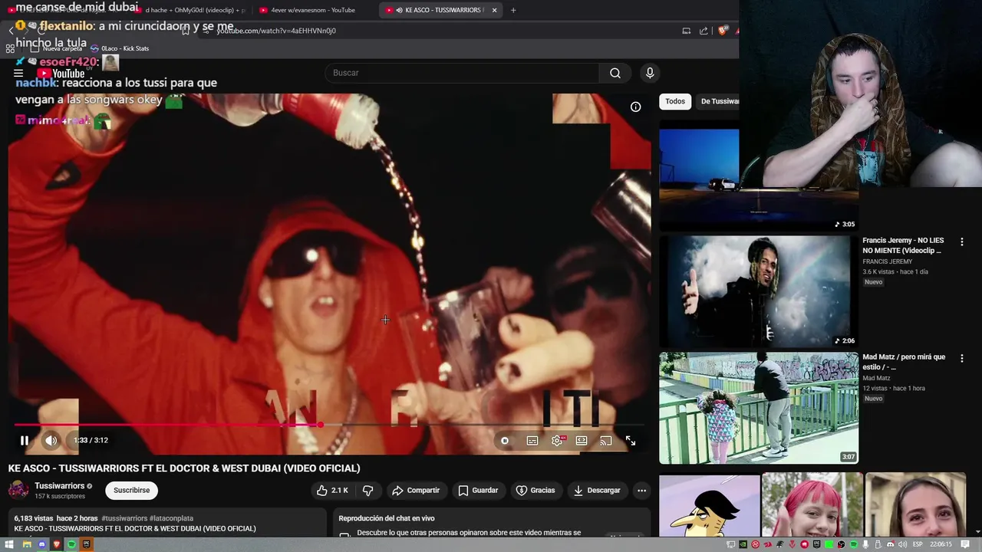Click the Descargar download button

[x=597, y=491]
